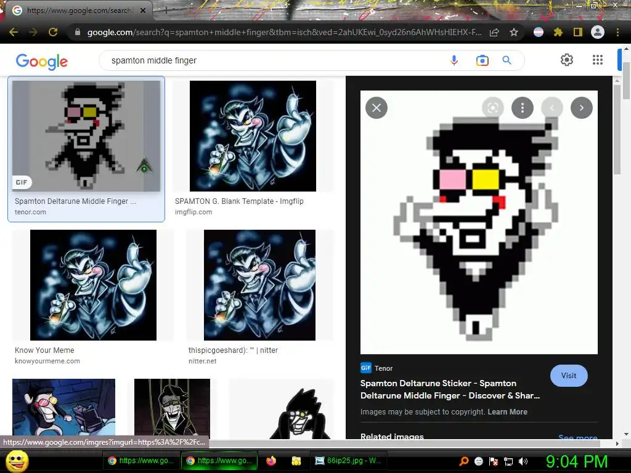Click the 9:04 PM clock
Screen dimensions: 631x473
click(x=577, y=461)
